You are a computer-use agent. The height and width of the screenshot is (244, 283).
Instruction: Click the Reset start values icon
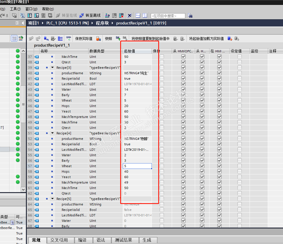46,38
